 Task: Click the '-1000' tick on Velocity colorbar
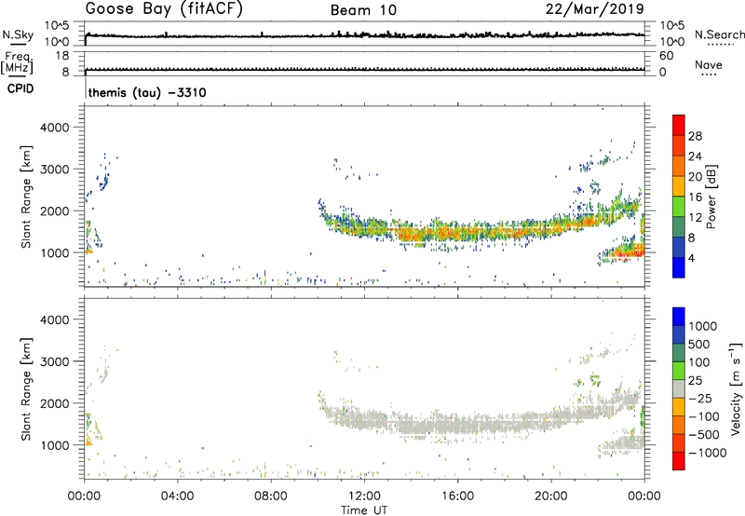point(708,453)
